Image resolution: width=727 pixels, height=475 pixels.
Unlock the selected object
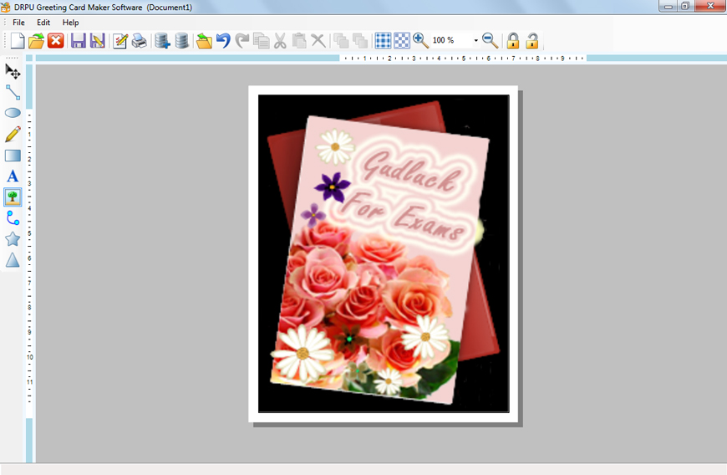[531, 41]
